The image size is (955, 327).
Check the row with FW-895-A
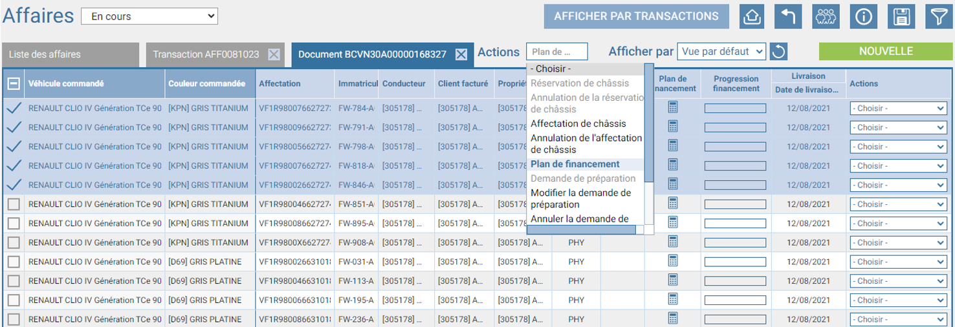[x=13, y=224]
